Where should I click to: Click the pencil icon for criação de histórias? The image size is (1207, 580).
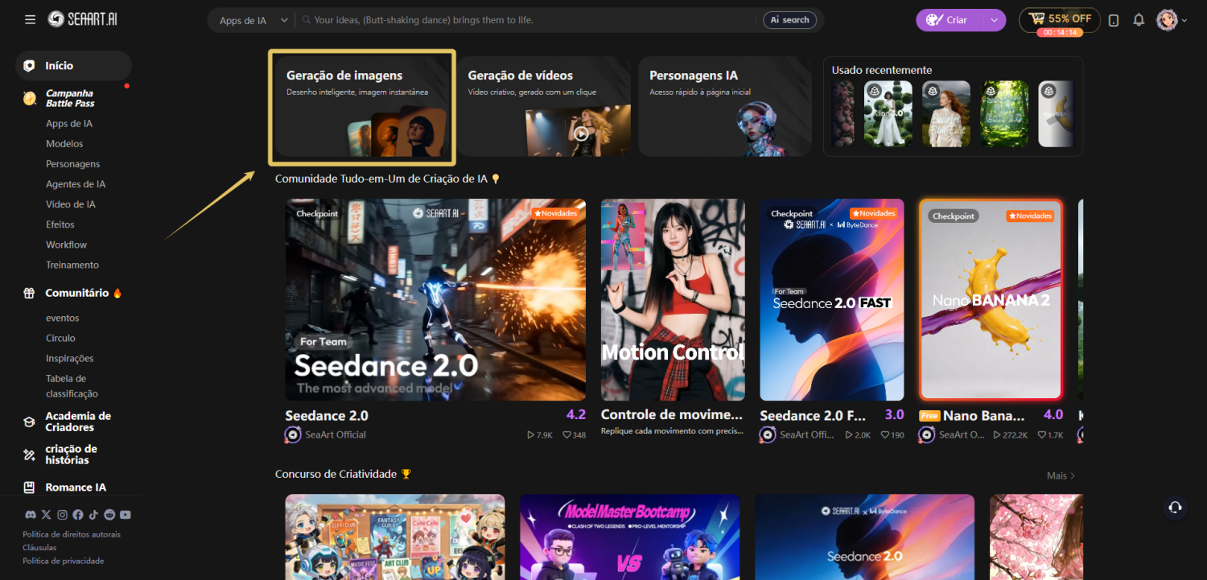[30, 455]
